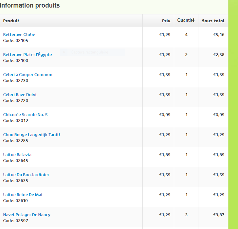The image size is (238, 229).
Task: Click quantity 4 in Betterave Globe row
Action: click(186, 35)
